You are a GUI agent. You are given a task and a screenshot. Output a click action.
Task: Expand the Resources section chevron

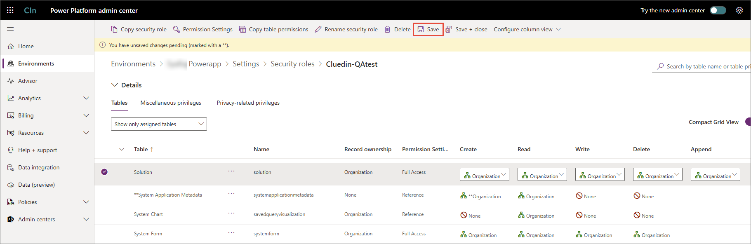click(x=86, y=133)
